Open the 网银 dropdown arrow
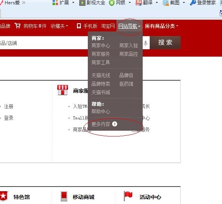 (130, 3)
